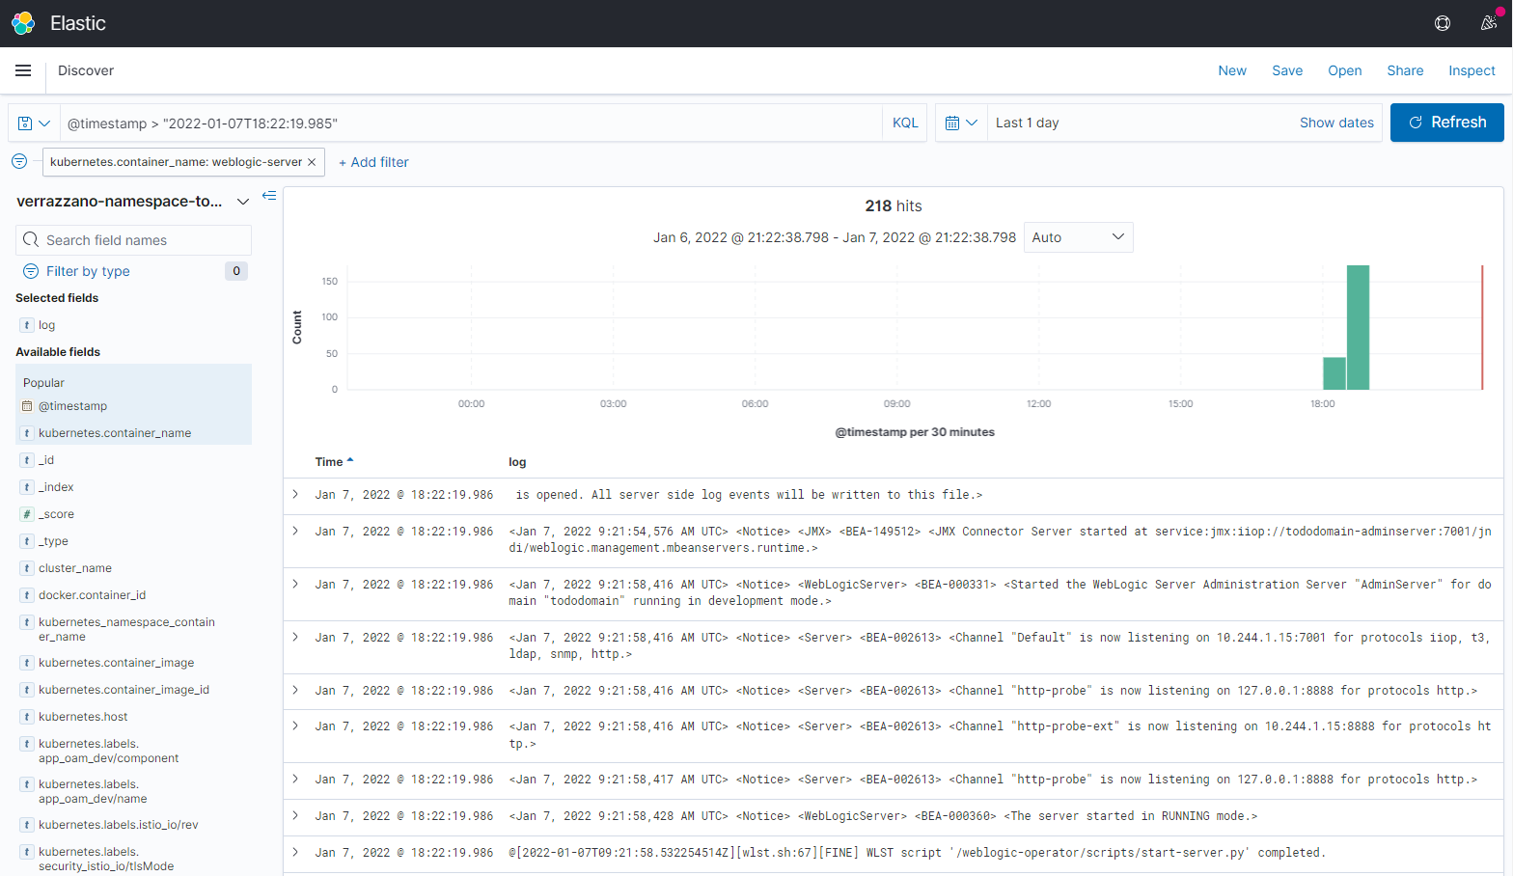Viewport: 1513px width, 876px height.
Task: Open the newsfeed notifications icon
Action: 1489,23
